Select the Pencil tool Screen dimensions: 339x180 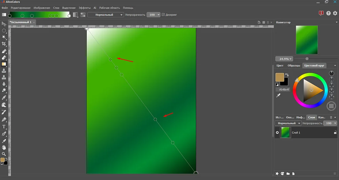pyautogui.click(x=4, y=119)
